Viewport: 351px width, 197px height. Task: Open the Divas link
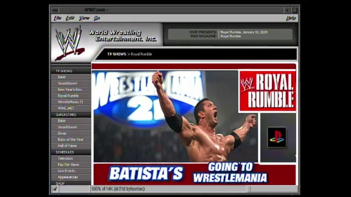[62, 134]
